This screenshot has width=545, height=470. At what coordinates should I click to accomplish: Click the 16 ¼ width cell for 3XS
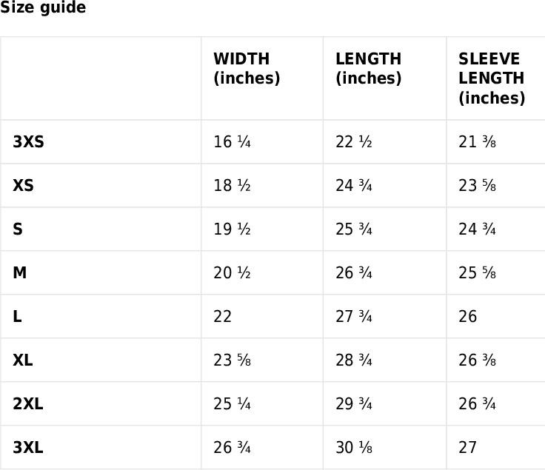pos(233,141)
